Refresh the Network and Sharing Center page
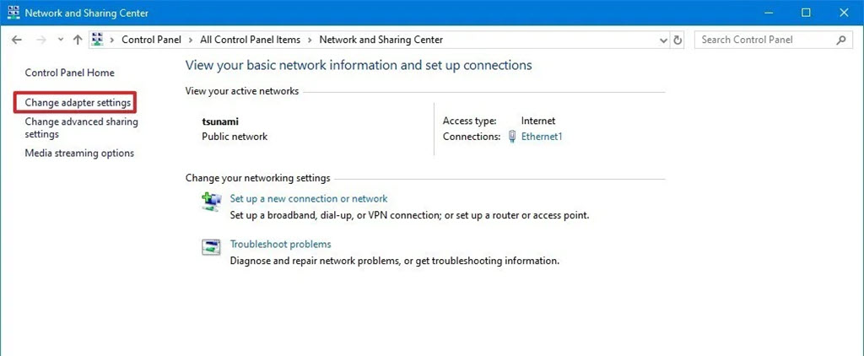The image size is (864, 356). tap(678, 40)
